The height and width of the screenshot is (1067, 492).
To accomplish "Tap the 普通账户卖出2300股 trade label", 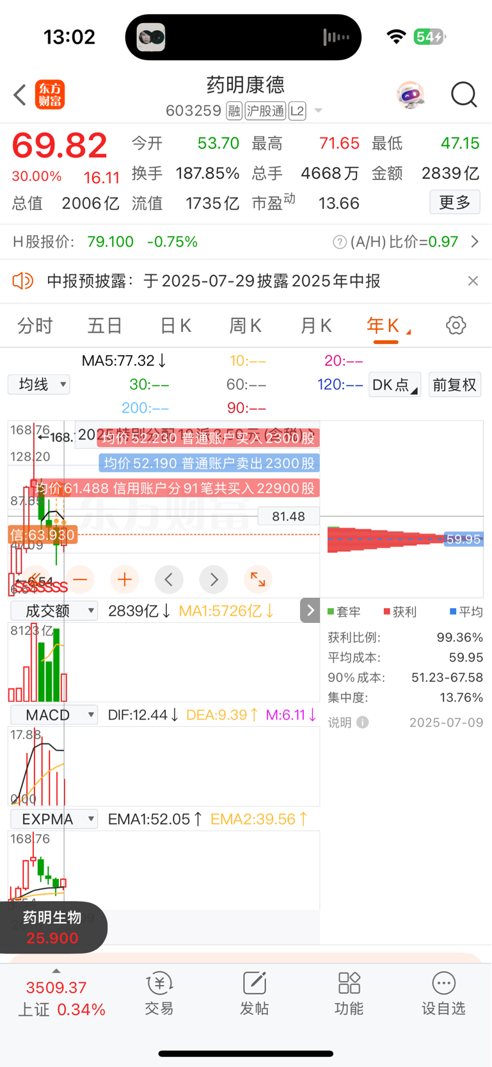I will 209,463.
